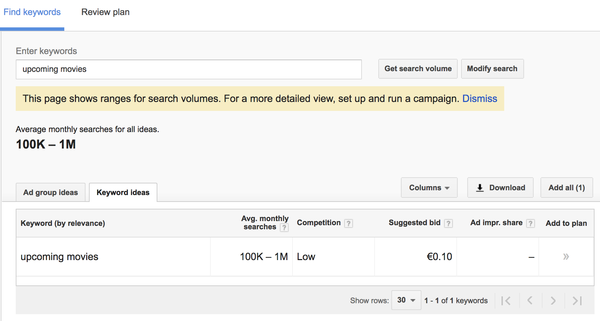The height and width of the screenshot is (321, 600).
Task: Click the Modify search button
Action: click(x=492, y=69)
